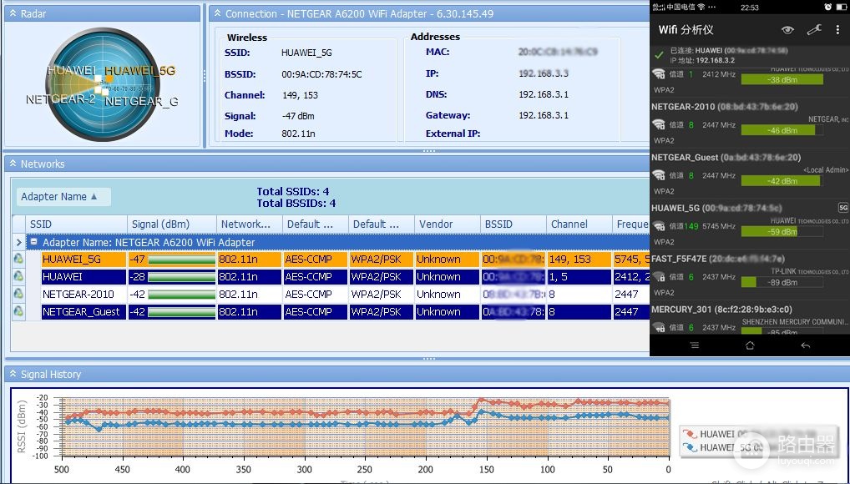Click the network icon beside HUAWEI_5G row
This screenshot has height=484, width=850.
pyautogui.click(x=18, y=259)
